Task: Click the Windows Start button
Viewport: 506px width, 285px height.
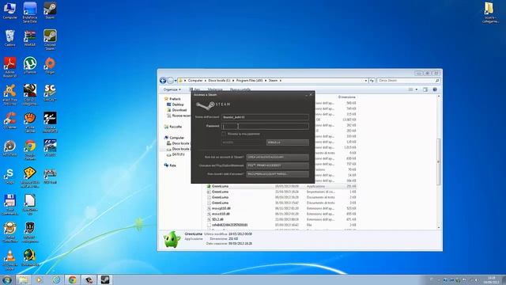Action: click(x=7, y=279)
